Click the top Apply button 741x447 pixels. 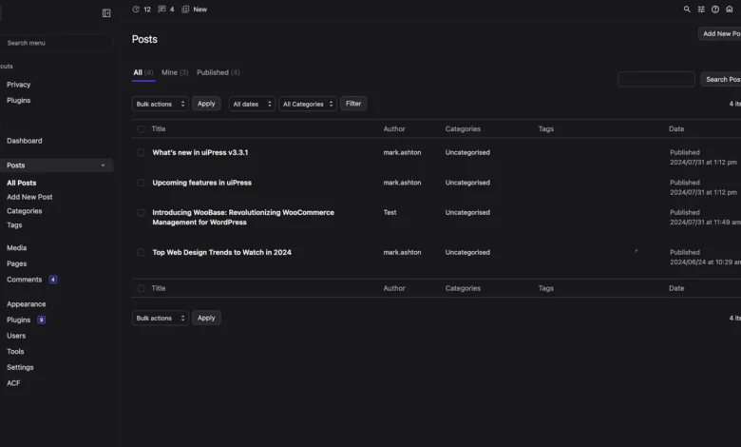point(206,104)
